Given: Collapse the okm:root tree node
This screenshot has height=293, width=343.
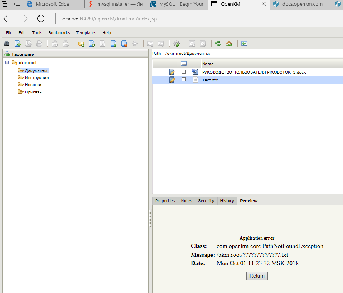Looking at the screenshot, I should 7,62.
